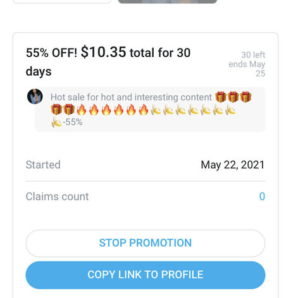Select the Claims count label
This screenshot has height=298, width=291.
coord(57,196)
